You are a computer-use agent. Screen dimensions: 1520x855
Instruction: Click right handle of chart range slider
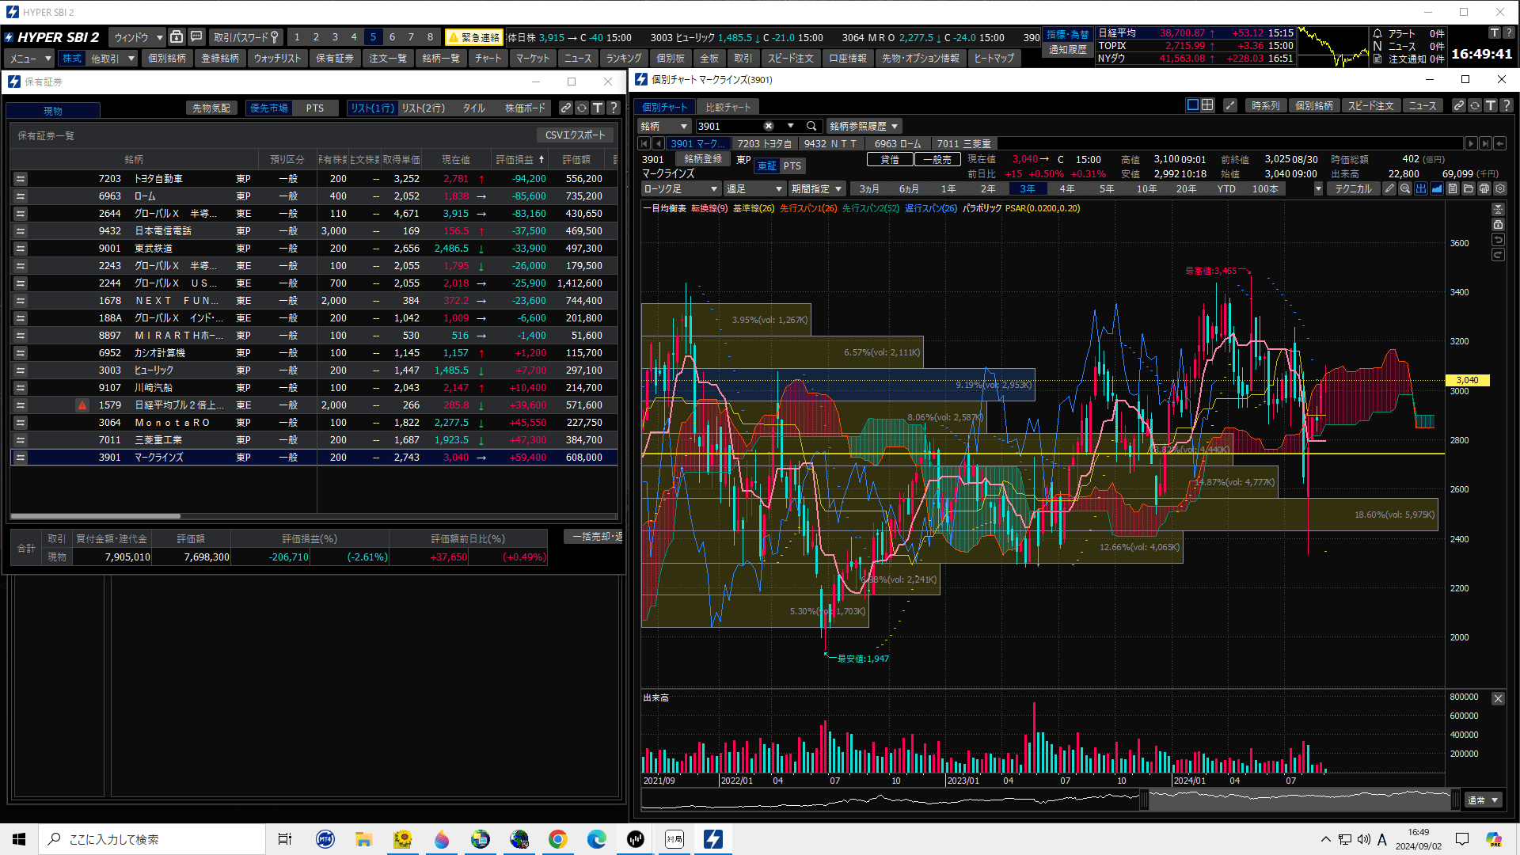click(1455, 800)
